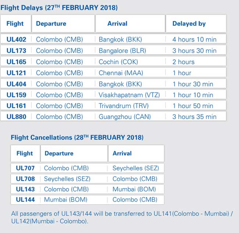Select the UL165 flight cell
This screenshot has width=239, height=233.
(x=16, y=62)
